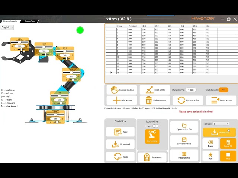Switch to Normal mode tab
238x178 pixels.
click(10, 22)
